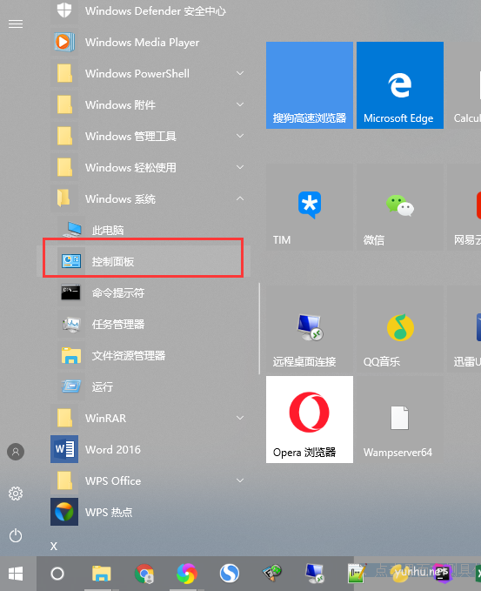Click the Windows 轻松使用 label
Screen dimensions: 481x591
(130, 167)
